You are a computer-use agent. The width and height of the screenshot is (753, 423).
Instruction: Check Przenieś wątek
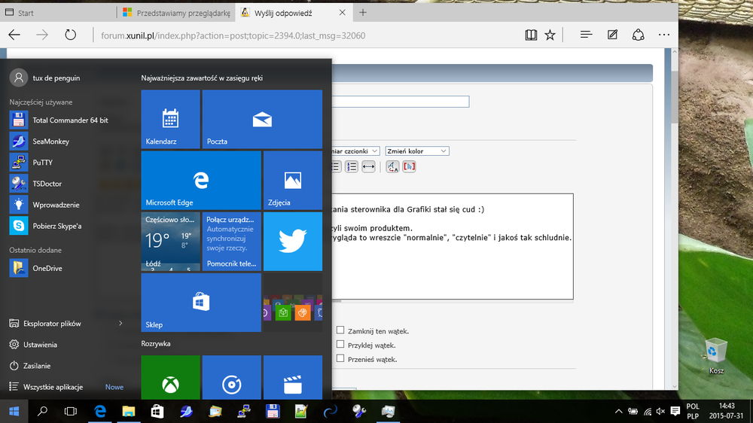[x=340, y=358]
